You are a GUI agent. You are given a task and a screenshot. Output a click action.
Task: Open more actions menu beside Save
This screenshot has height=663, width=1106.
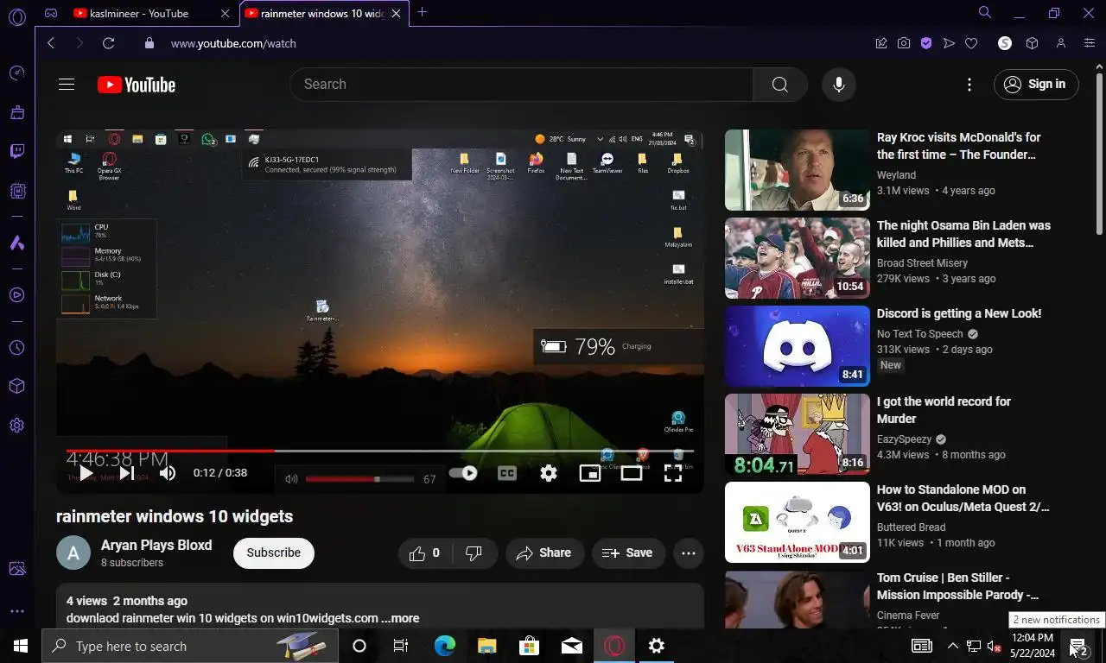pyautogui.click(x=689, y=553)
